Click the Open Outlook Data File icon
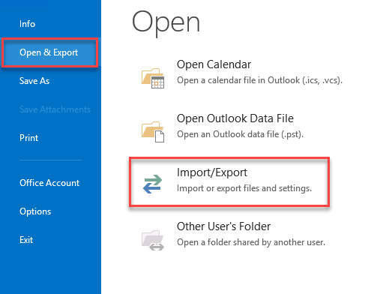 tap(153, 132)
